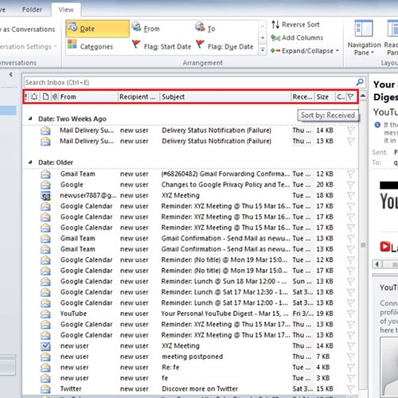
Task: Open the meeting icon of newuser7887 message
Action: [x=45, y=196]
